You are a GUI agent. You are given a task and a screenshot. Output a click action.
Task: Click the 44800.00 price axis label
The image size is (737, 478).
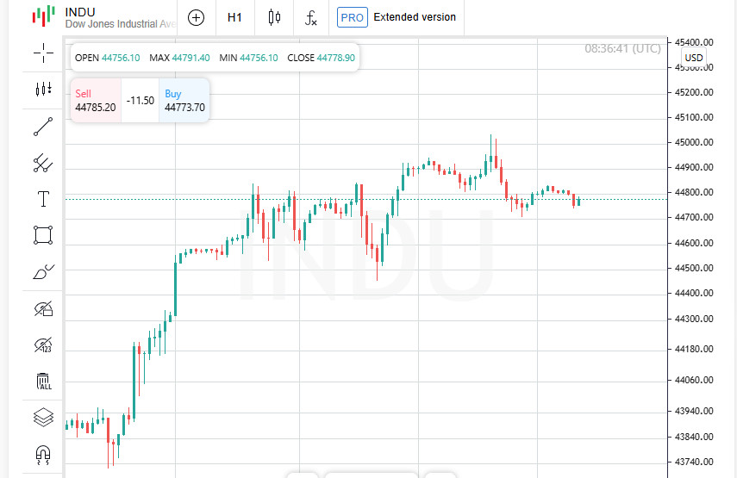click(x=694, y=193)
